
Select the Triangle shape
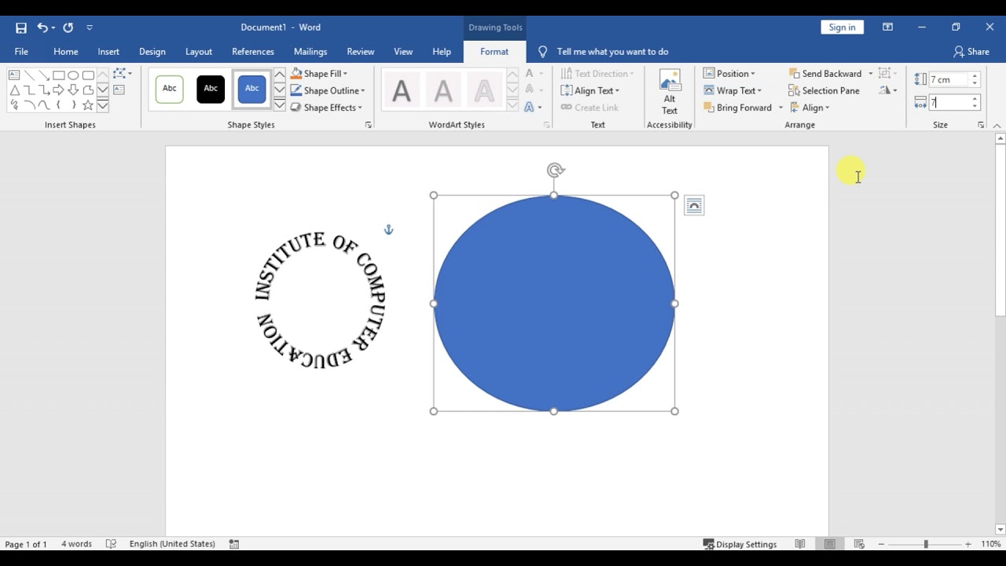[14, 90]
